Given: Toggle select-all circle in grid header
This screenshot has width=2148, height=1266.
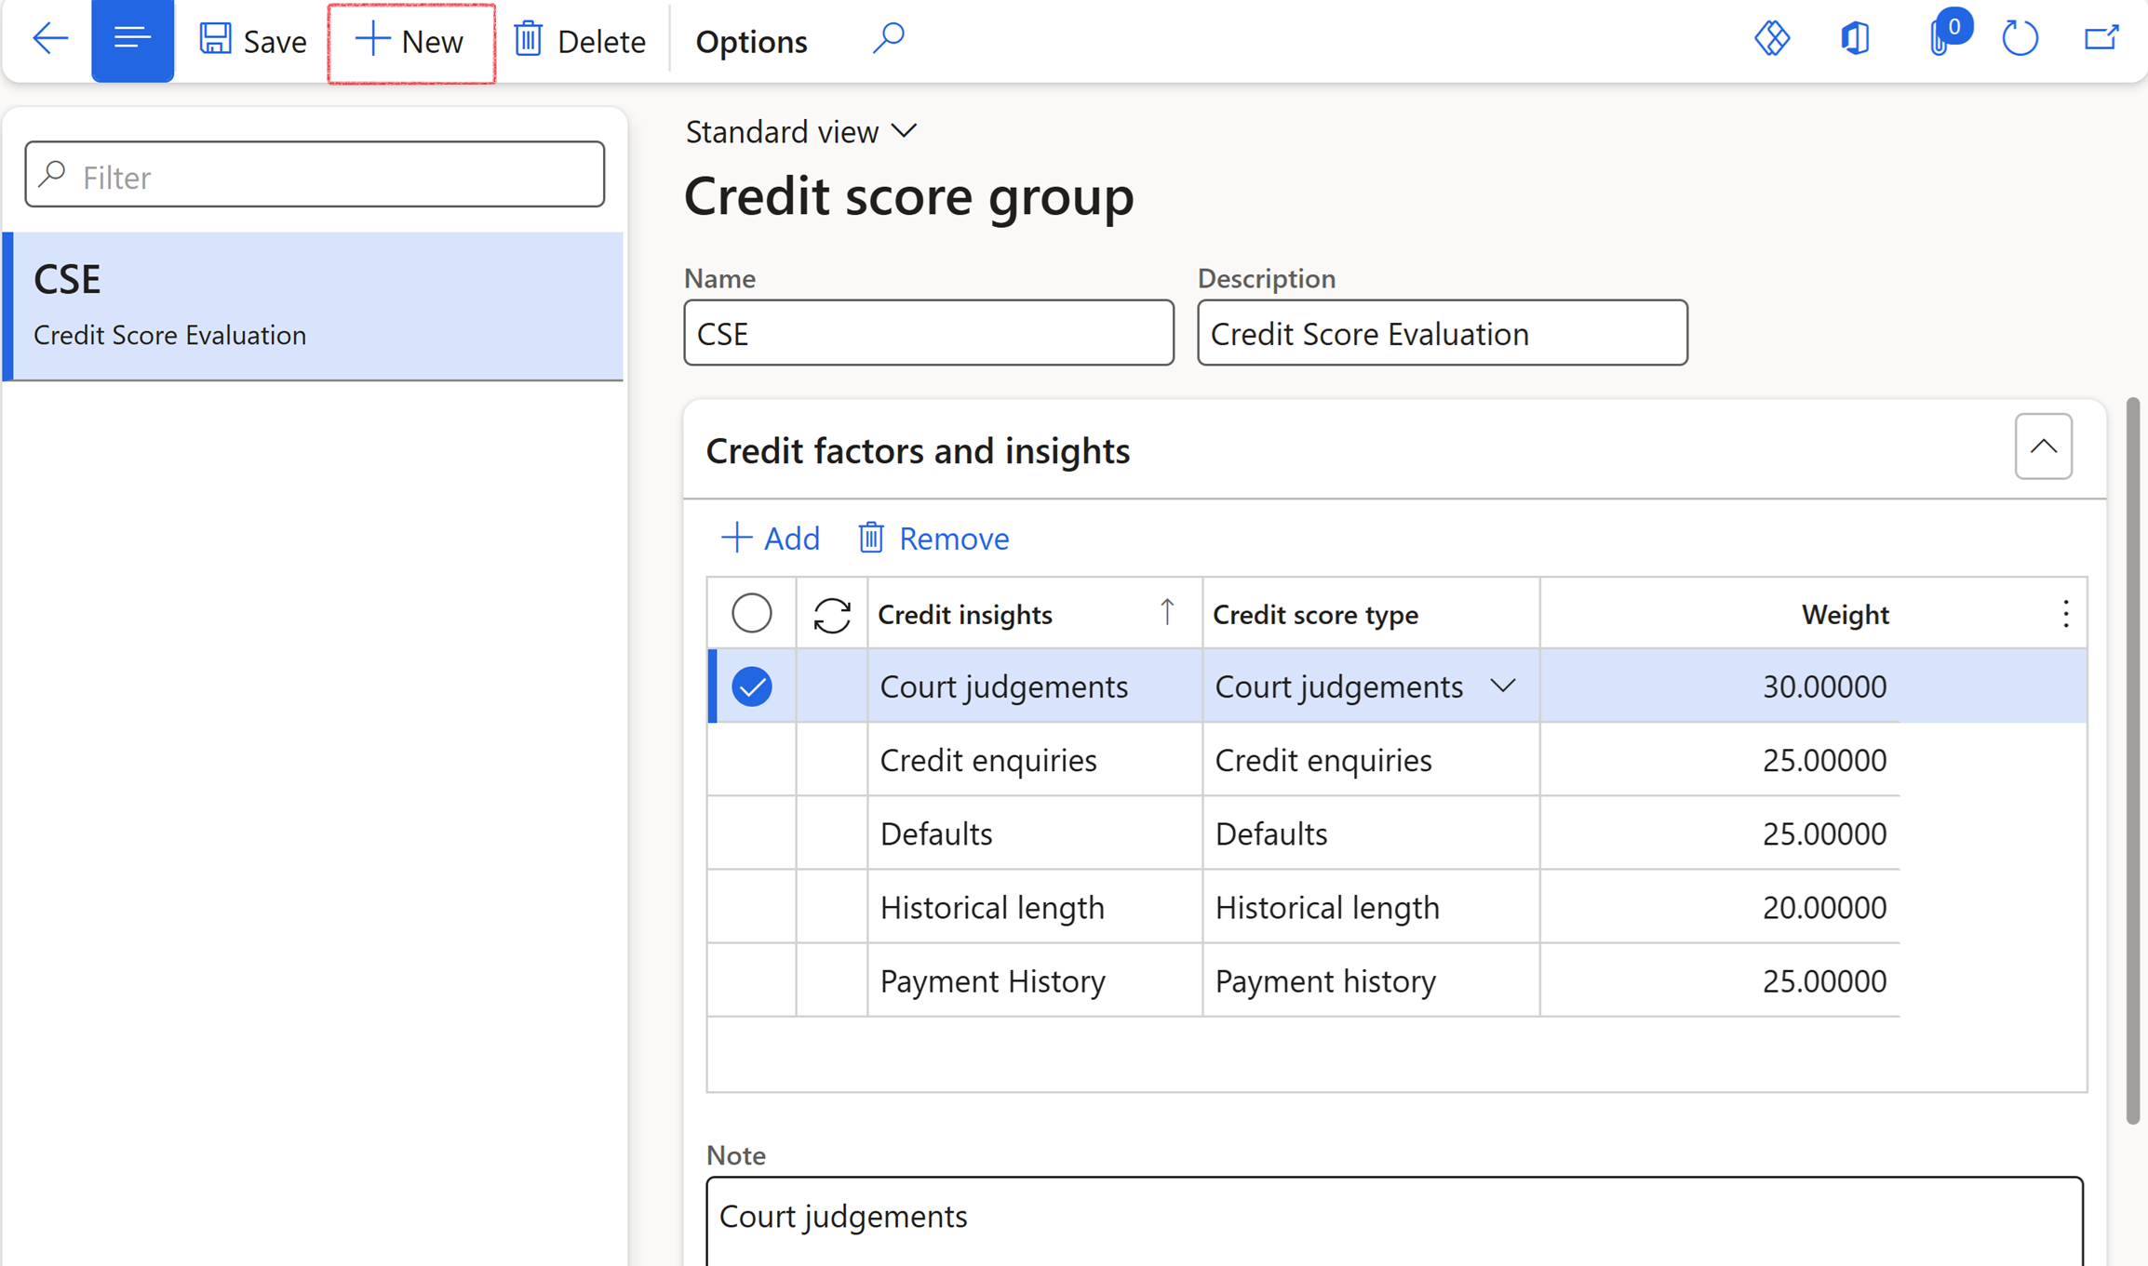Looking at the screenshot, I should point(751,613).
